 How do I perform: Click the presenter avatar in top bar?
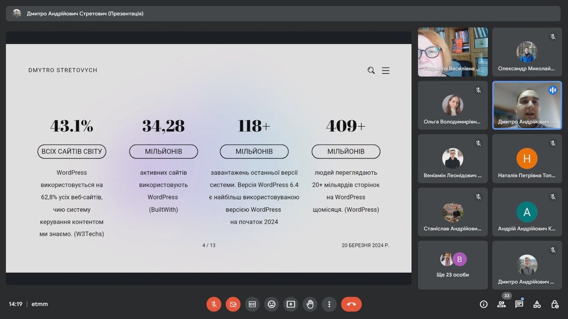click(16, 14)
